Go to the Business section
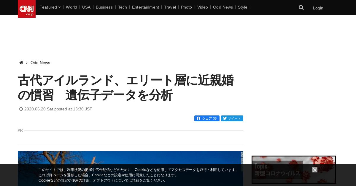The width and height of the screenshot is (356, 186). pos(104,7)
